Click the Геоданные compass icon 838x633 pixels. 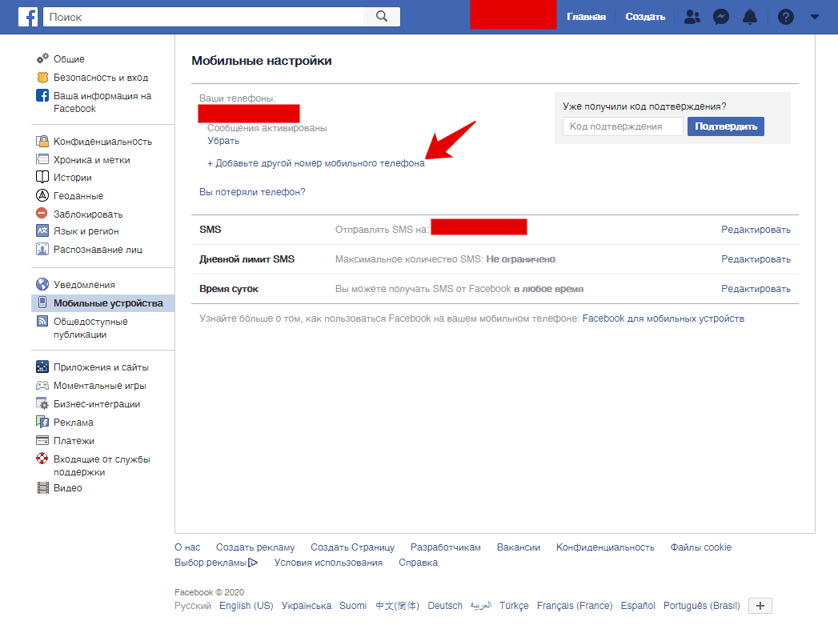click(x=42, y=195)
